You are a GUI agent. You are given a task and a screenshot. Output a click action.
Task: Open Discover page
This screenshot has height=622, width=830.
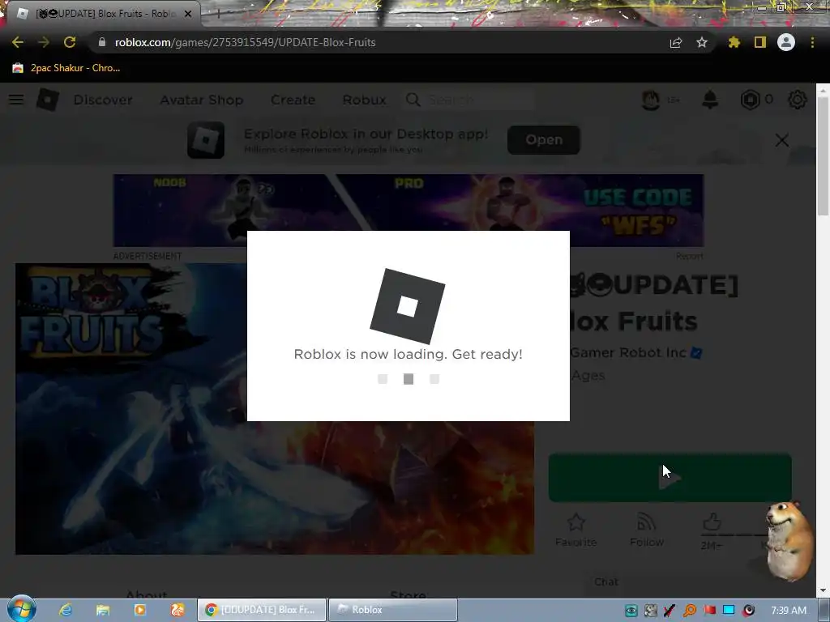(x=103, y=100)
